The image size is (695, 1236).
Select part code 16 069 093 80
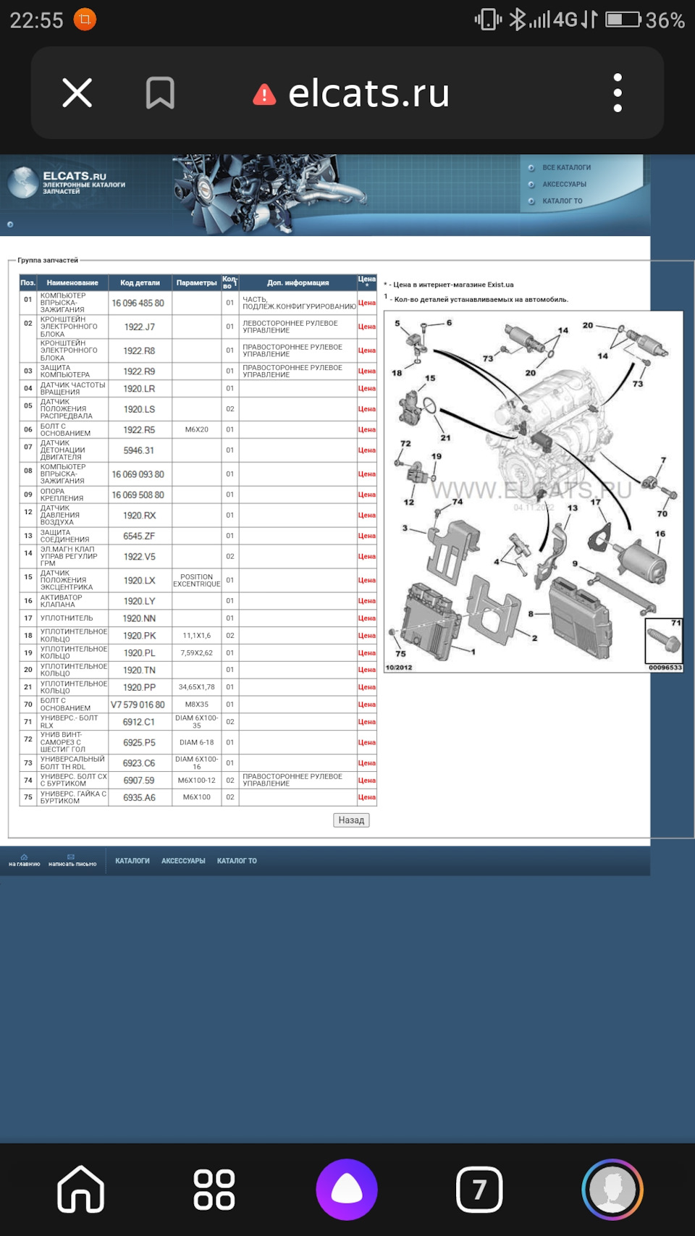(x=138, y=474)
